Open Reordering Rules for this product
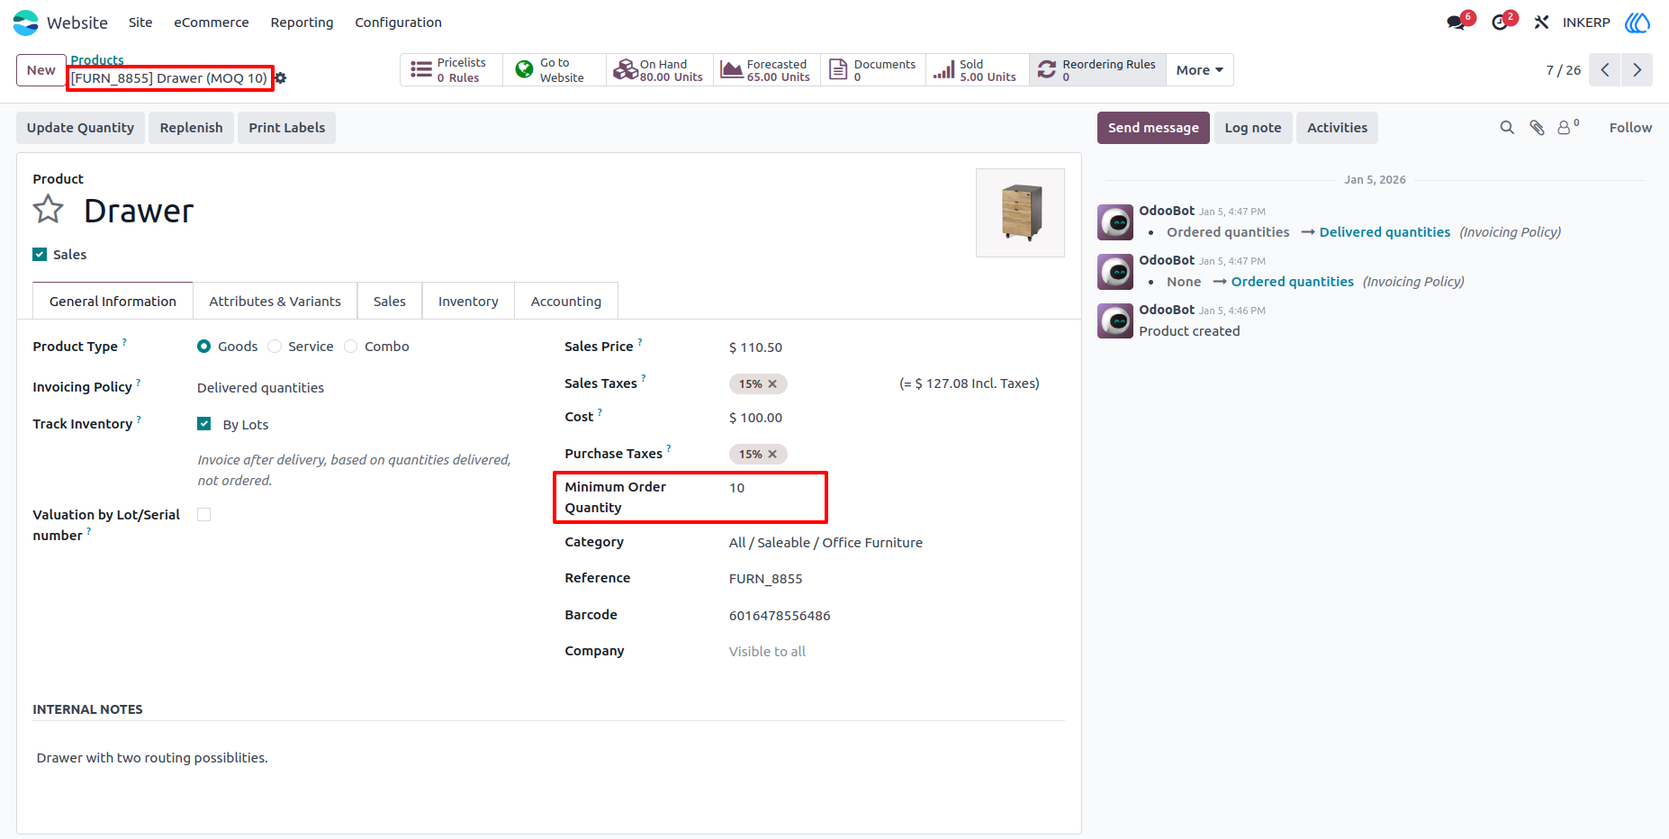This screenshot has height=839, width=1669. pos(1097,70)
